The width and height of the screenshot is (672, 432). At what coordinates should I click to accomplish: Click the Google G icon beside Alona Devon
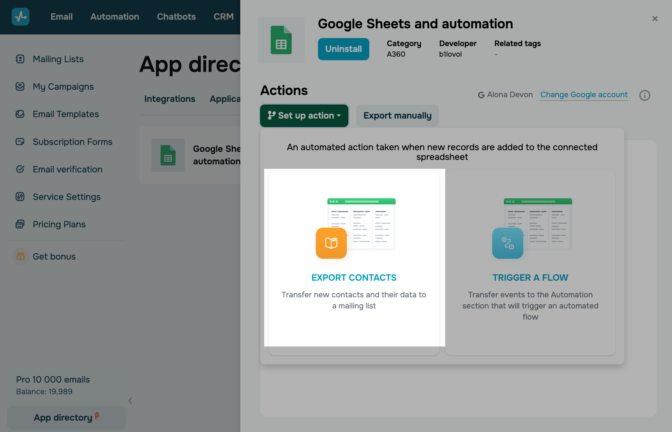[481, 95]
